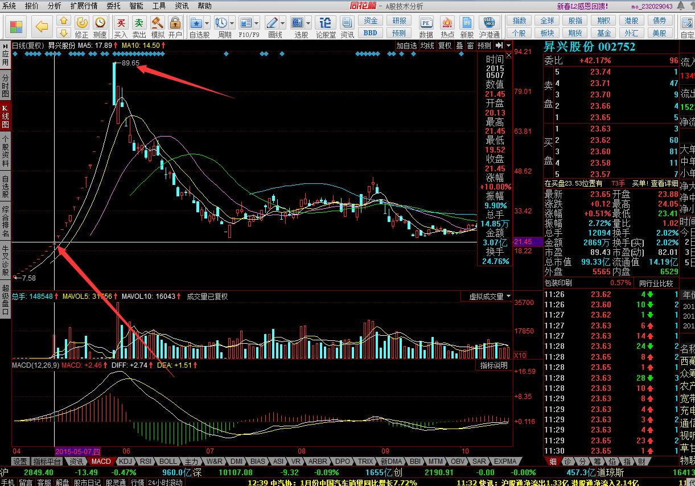
Task: Switch to the BOLL indicator tab
Action: 168,462
